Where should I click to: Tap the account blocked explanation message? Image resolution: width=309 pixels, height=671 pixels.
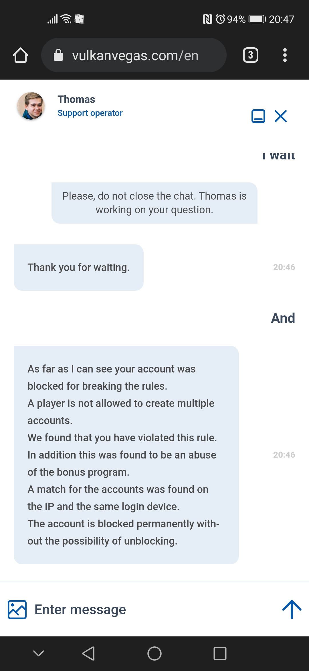[x=126, y=455]
